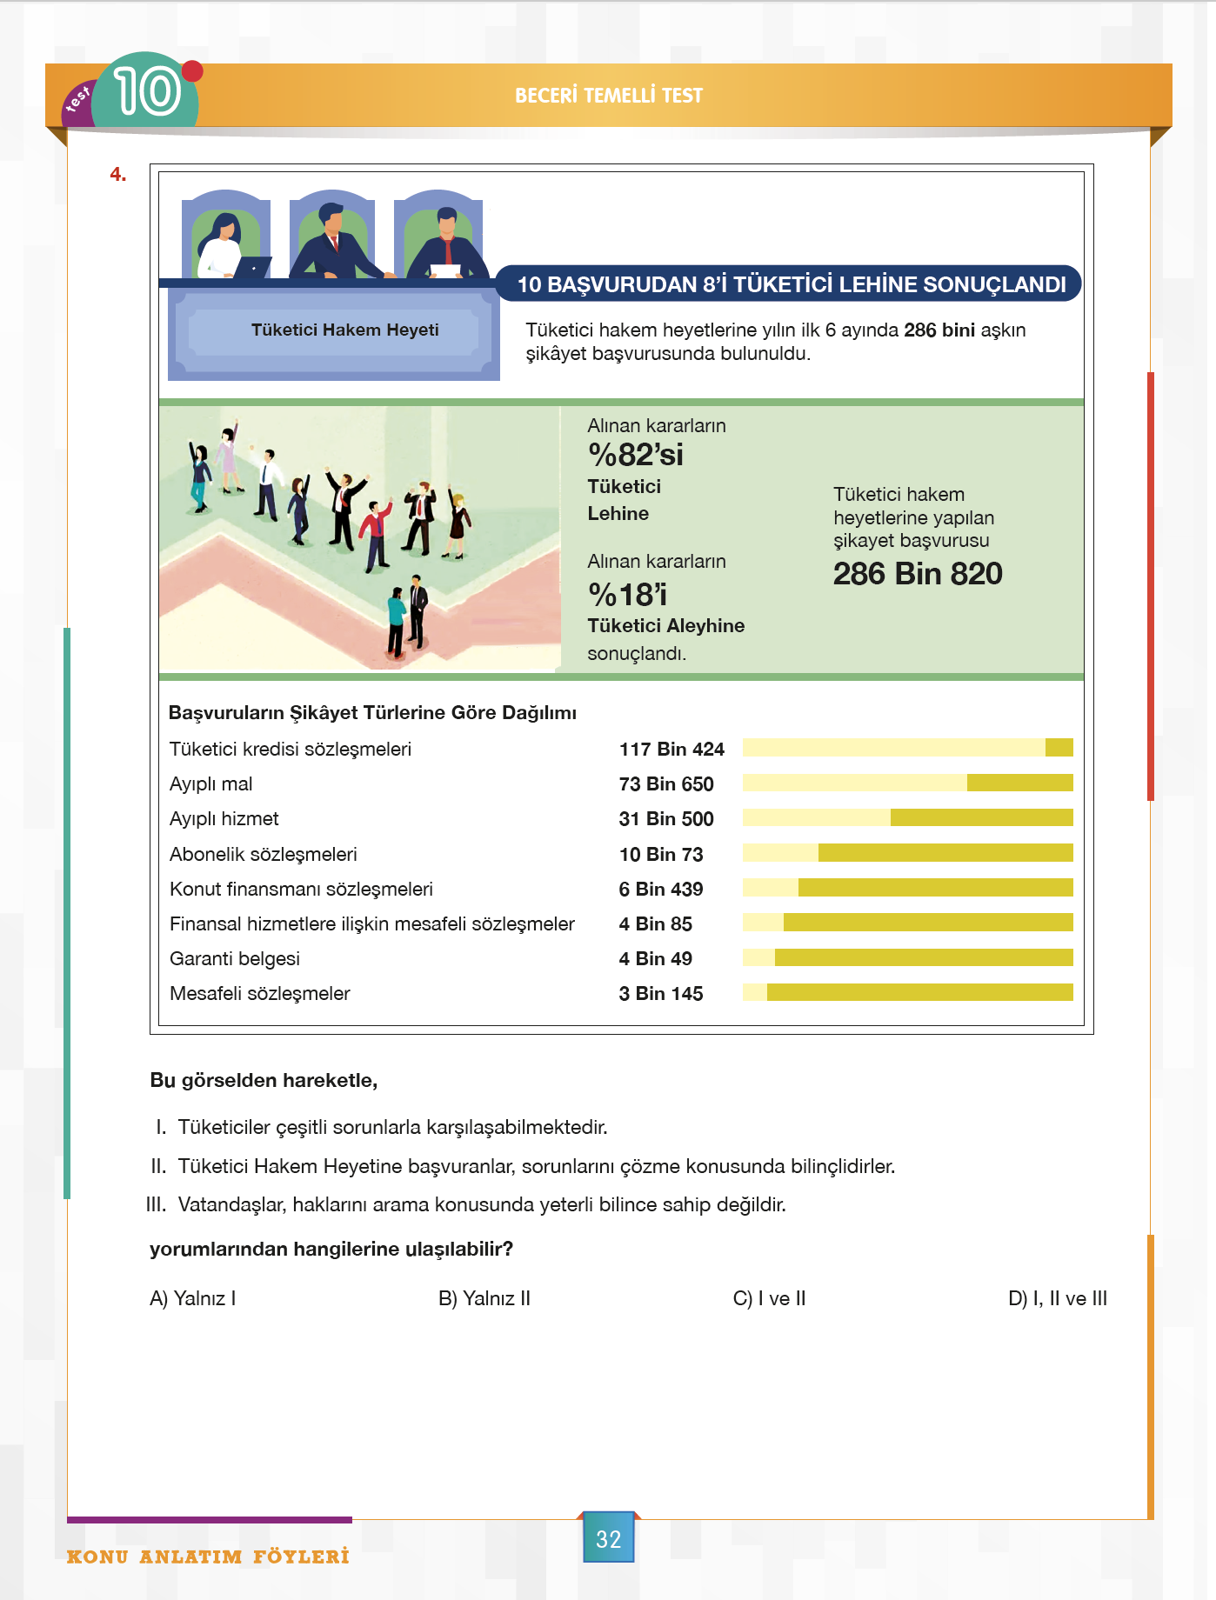
Task: Click question number 4.
Action: [118, 175]
